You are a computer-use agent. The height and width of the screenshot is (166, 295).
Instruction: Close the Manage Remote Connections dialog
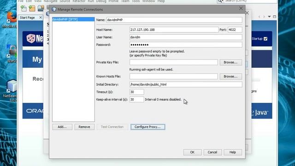point(241,8)
